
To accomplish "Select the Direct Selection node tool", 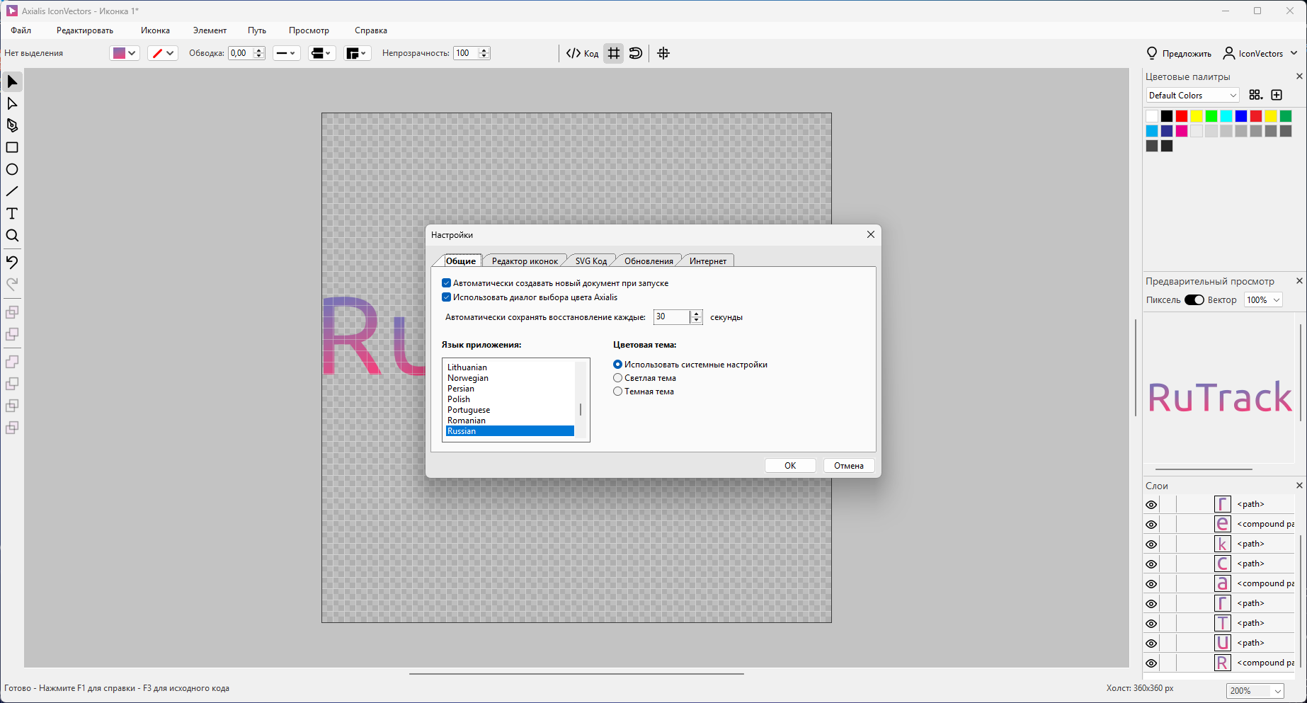I will point(12,104).
